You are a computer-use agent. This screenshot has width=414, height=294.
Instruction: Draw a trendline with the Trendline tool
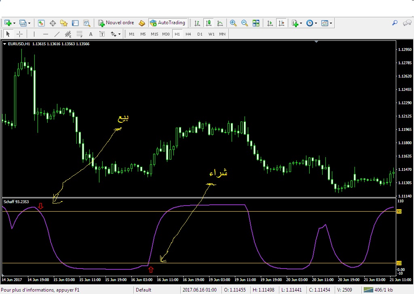[x=57, y=34]
